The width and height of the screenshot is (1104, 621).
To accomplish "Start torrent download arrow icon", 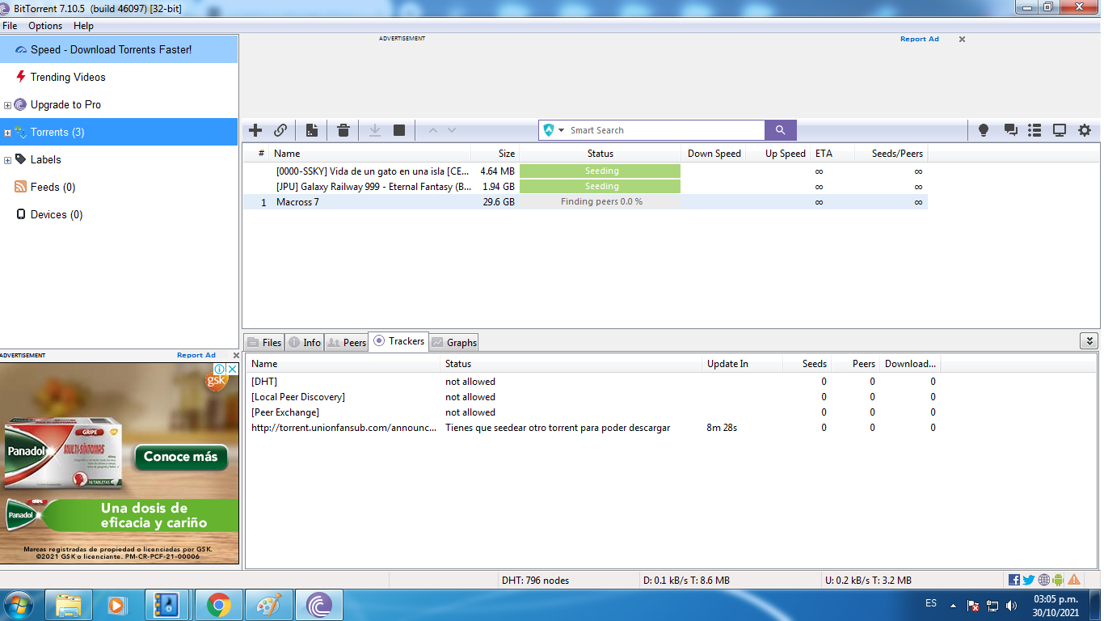I will point(375,130).
